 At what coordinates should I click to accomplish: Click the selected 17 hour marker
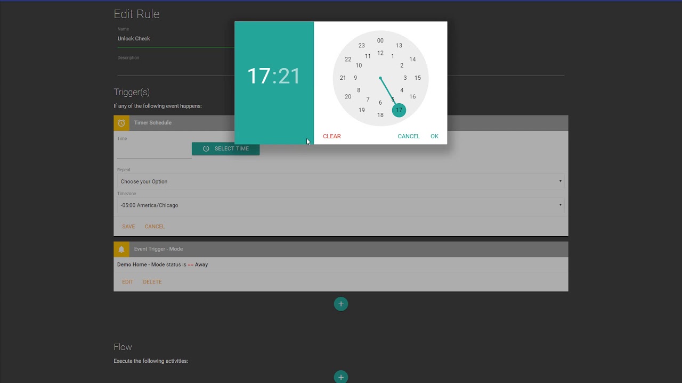click(399, 110)
